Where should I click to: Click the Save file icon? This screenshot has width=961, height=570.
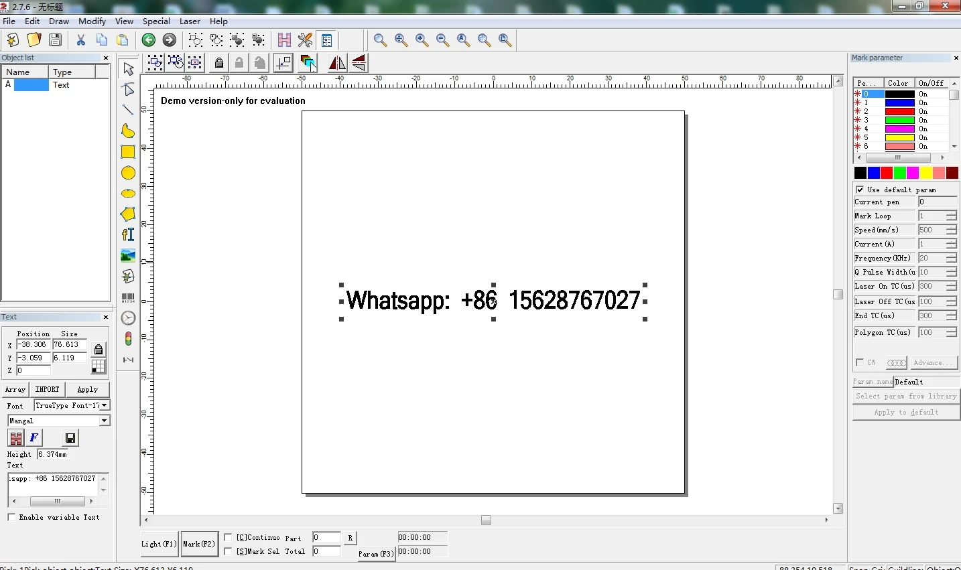(x=56, y=40)
